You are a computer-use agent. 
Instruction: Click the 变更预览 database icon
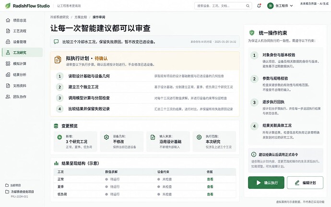click(x=56, y=126)
